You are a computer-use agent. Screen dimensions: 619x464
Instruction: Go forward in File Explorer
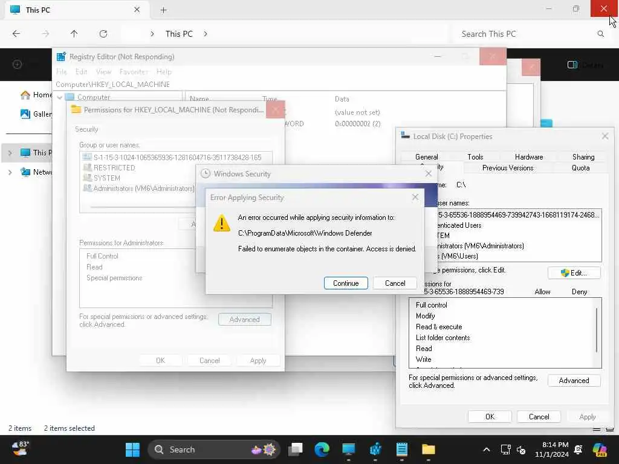pyautogui.click(x=45, y=34)
